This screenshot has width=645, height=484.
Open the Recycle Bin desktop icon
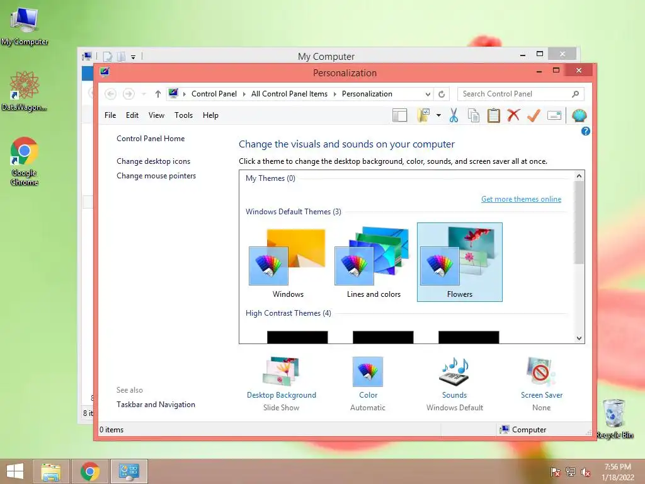614,419
